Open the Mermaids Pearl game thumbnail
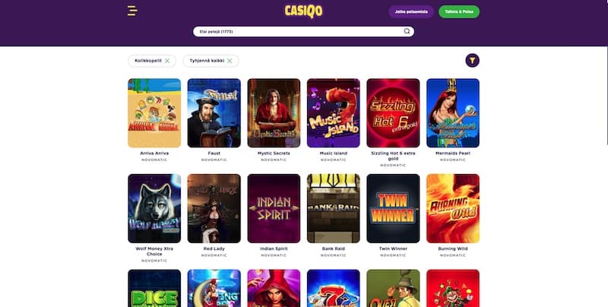 tap(453, 113)
